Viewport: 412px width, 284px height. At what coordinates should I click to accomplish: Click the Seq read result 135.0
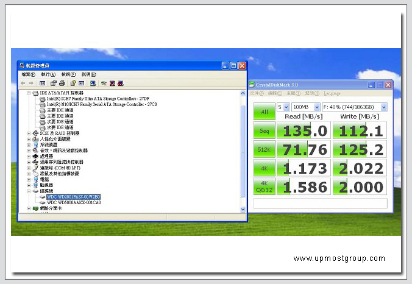click(304, 130)
